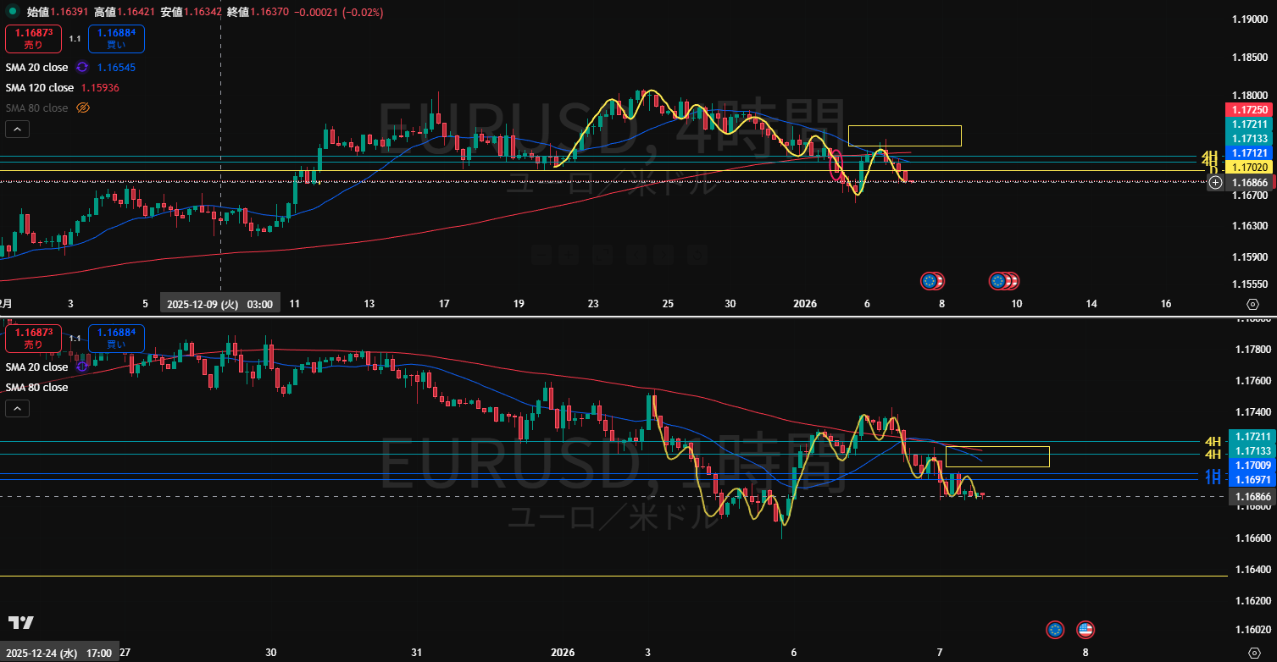The image size is (1277, 662).
Task: Collapse the indicator legend in lower chart
Action: click(17, 409)
